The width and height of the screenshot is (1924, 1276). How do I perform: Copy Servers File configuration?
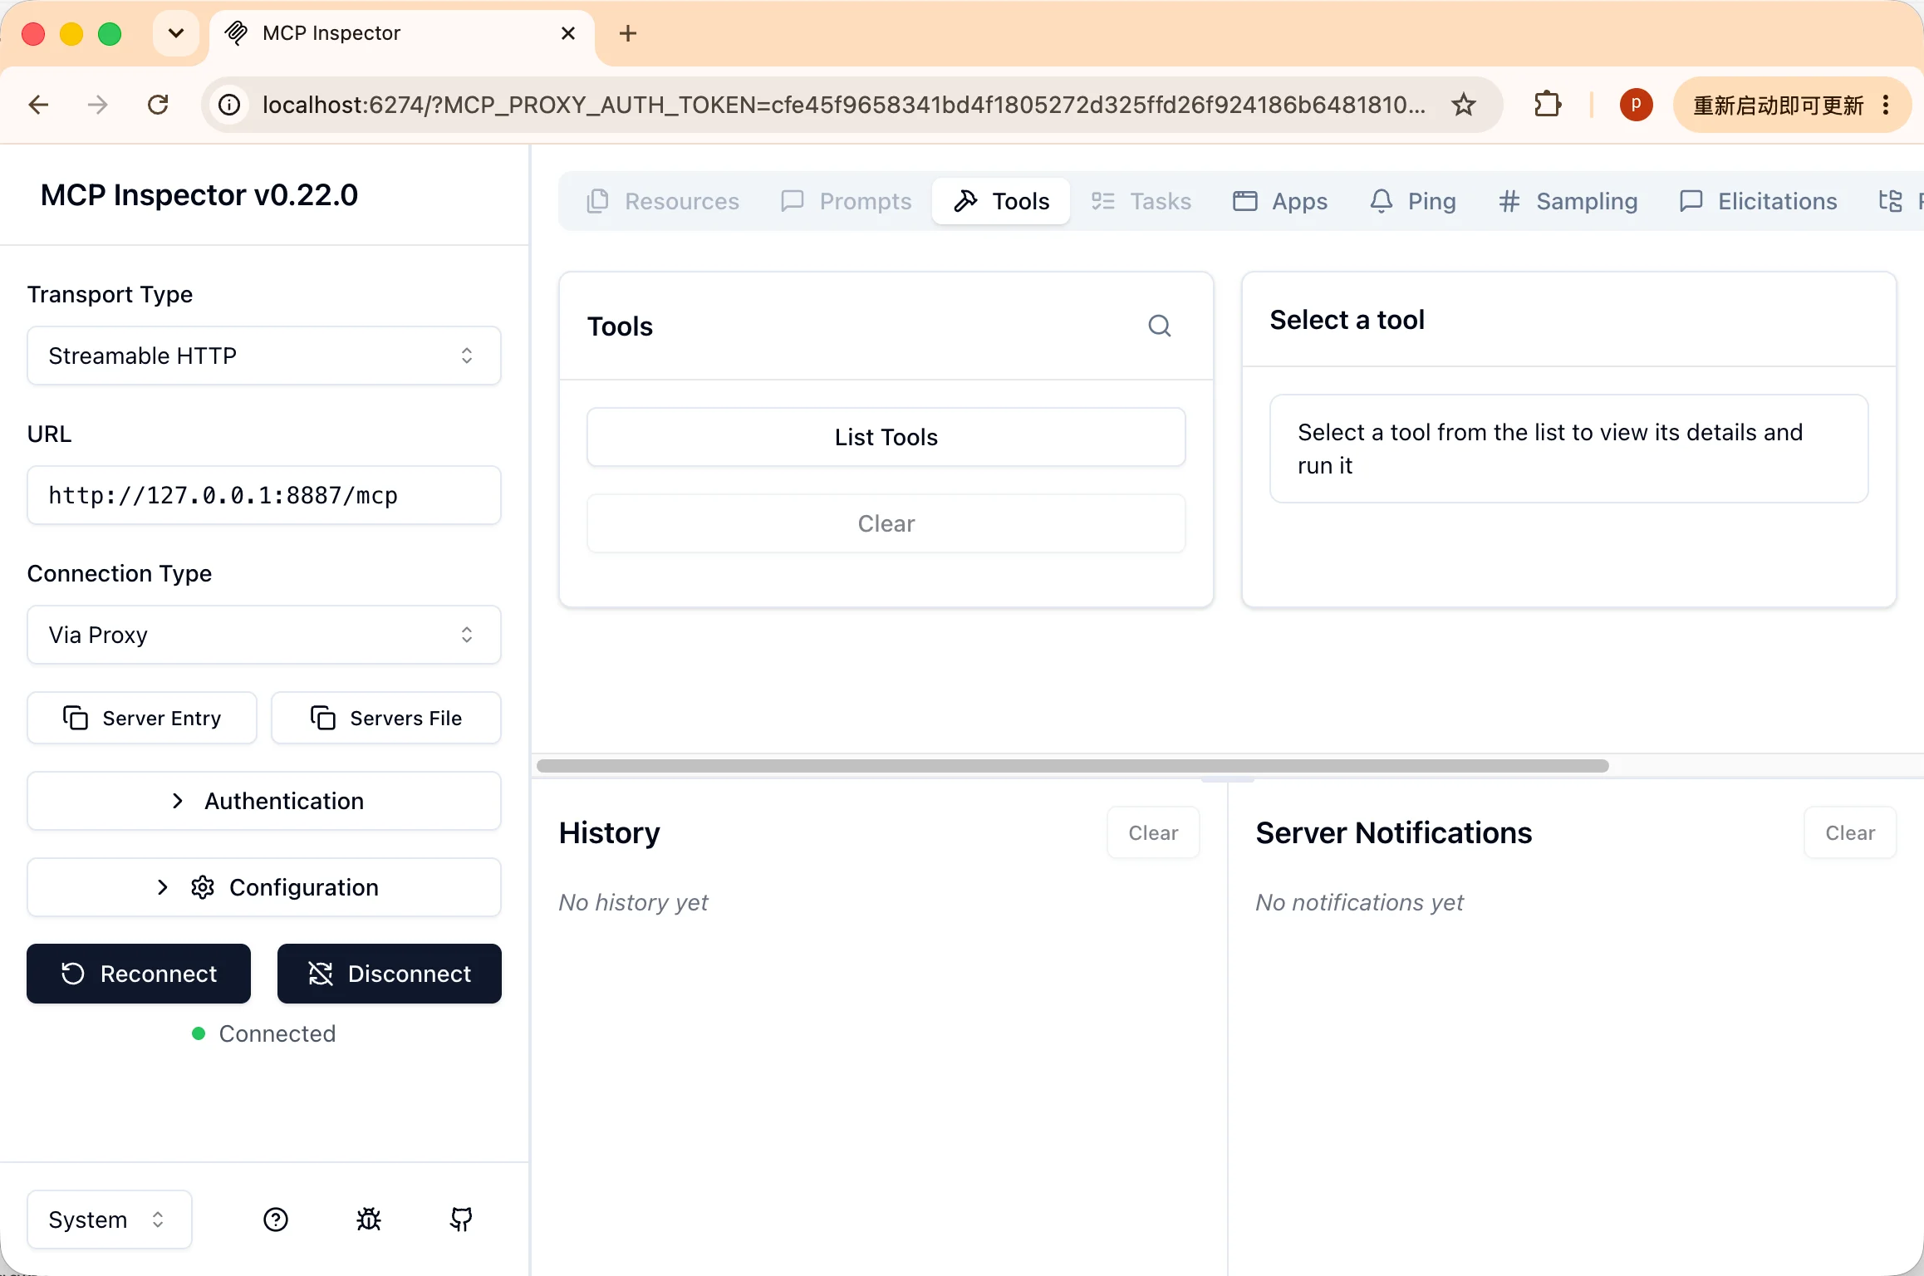[x=386, y=718]
